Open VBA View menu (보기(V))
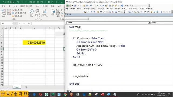Image resolution: width=173 pixels, height=97 pixels. coord(86,9)
